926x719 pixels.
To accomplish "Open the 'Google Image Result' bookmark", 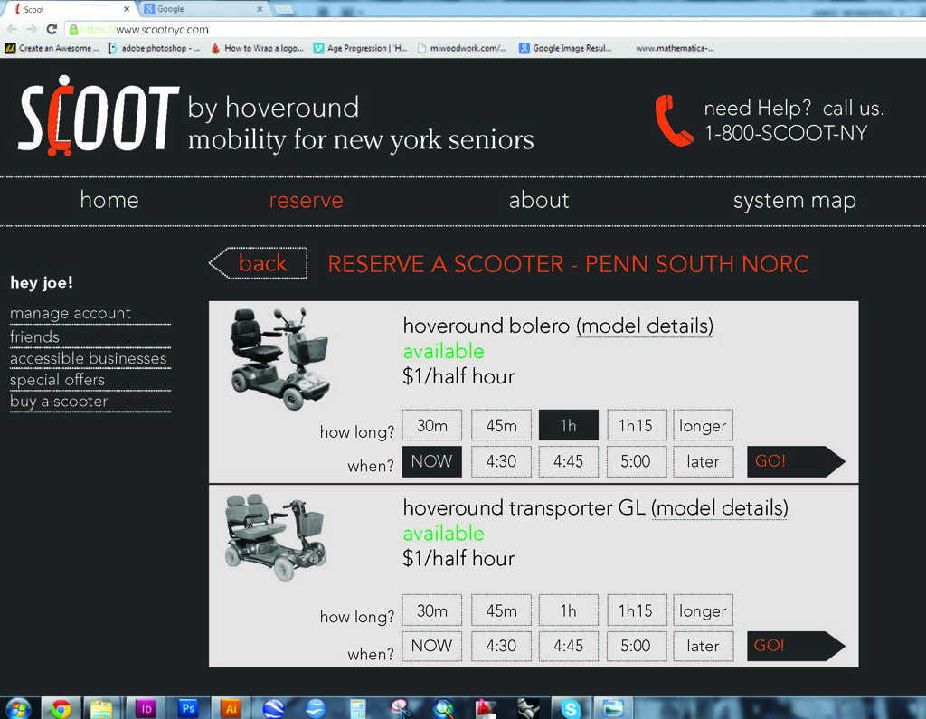I will pyautogui.click(x=565, y=49).
